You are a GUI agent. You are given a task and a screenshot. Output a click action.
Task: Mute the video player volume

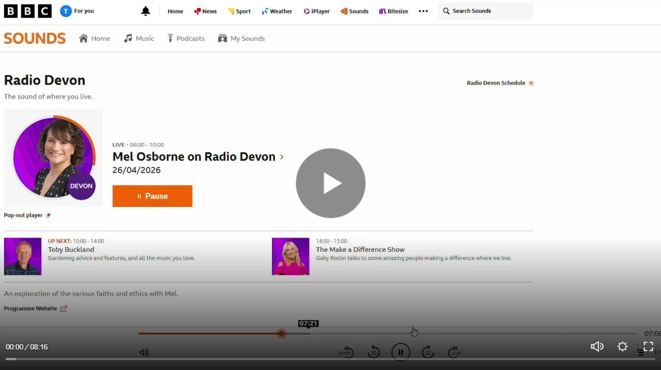coord(597,347)
